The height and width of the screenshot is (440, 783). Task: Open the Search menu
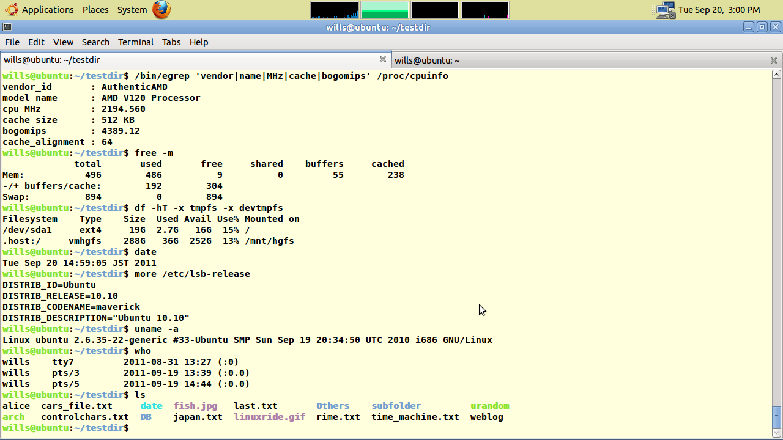[x=95, y=42]
